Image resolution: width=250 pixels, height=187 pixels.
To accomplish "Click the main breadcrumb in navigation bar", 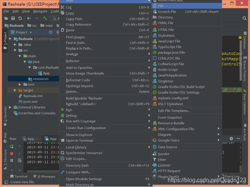I will coord(47,26).
